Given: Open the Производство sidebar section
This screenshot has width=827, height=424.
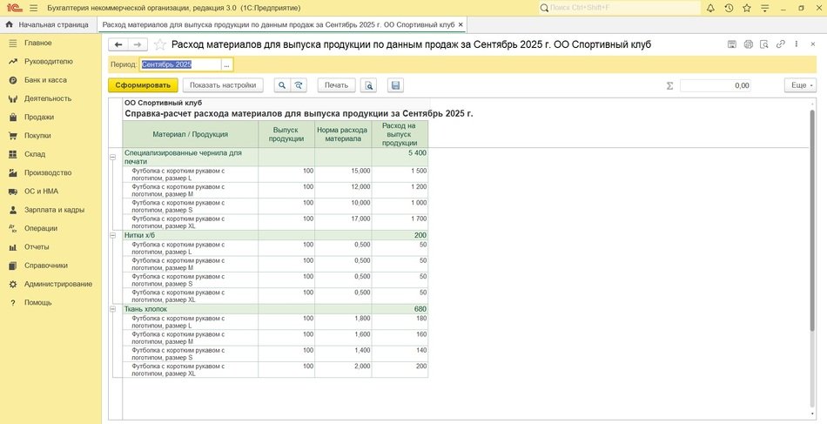Looking at the screenshot, I should (x=48, y=172).
